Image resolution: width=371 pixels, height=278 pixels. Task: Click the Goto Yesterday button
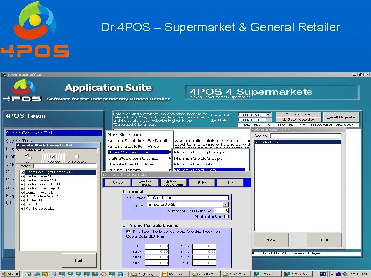pos(298,120)
